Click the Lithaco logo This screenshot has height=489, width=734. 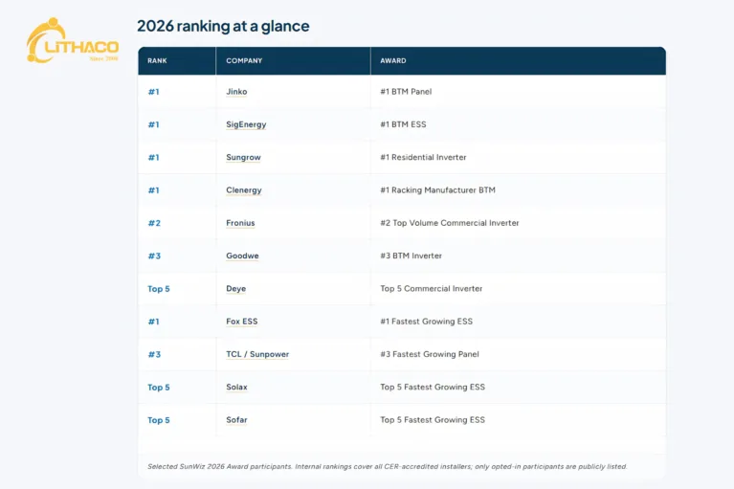click(x=73, y=41)
